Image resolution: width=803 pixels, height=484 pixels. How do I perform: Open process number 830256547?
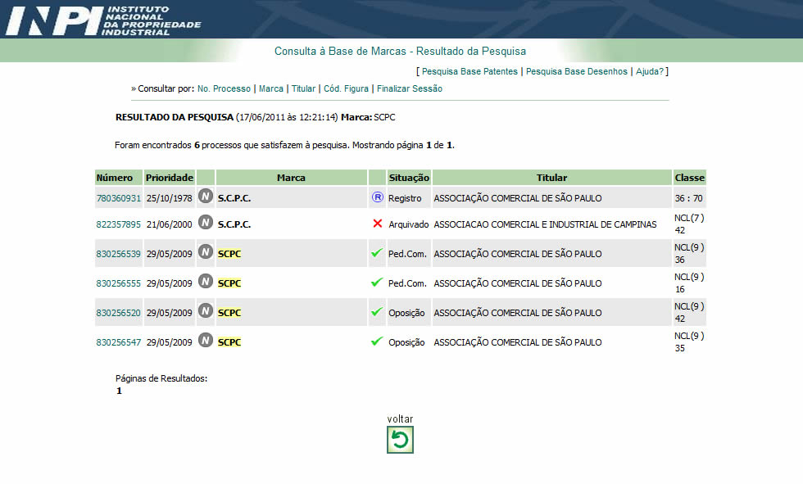tap(119, 342)
